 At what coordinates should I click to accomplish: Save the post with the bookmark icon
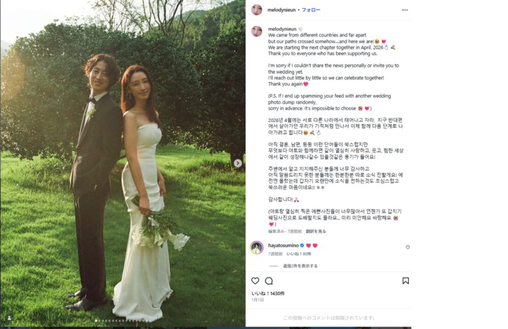click(x=405, y=281)
